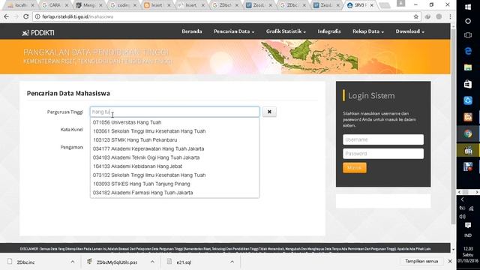Click the Perguruan Tinggi search field
This screenshot has height=270, width=480.
coord(175,112)
